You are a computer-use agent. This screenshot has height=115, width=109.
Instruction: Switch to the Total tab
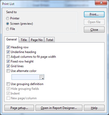point(49,40)
